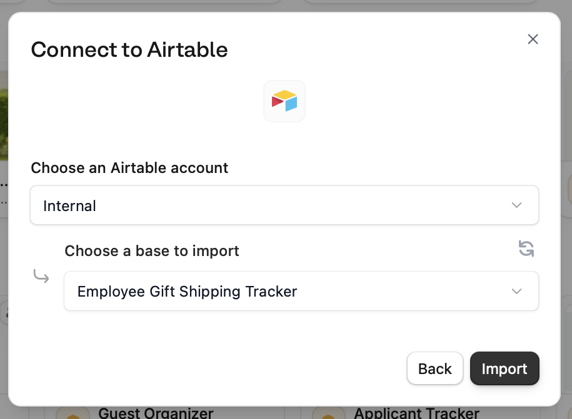
Task: Click the Guest Organizer template title
Action: coord(156,413)
